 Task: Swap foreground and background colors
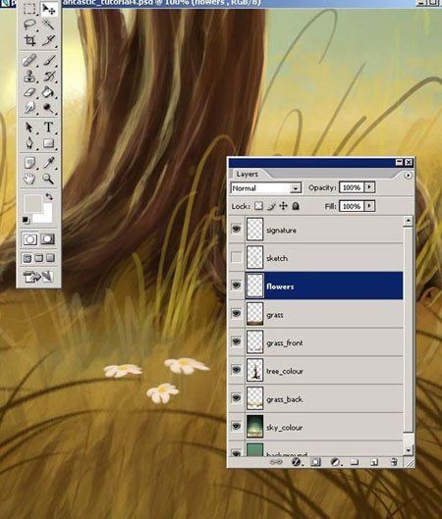point(49,196)
